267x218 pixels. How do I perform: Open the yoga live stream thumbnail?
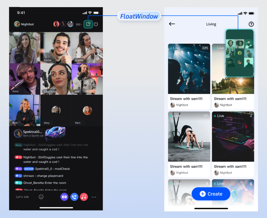[x=189, y=137]
